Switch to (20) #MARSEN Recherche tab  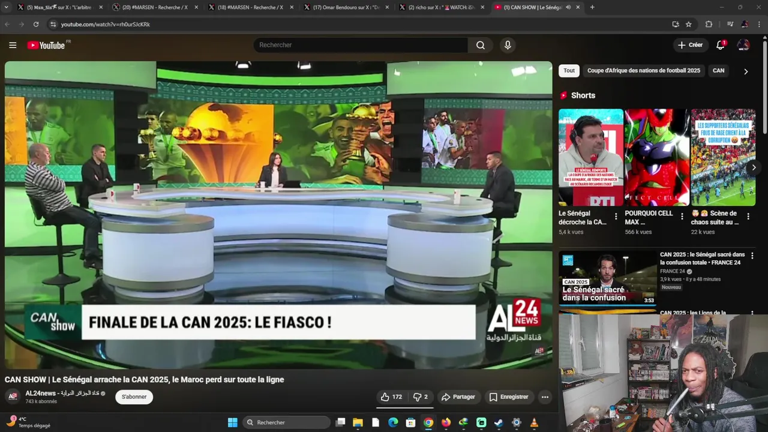point(154,7)
